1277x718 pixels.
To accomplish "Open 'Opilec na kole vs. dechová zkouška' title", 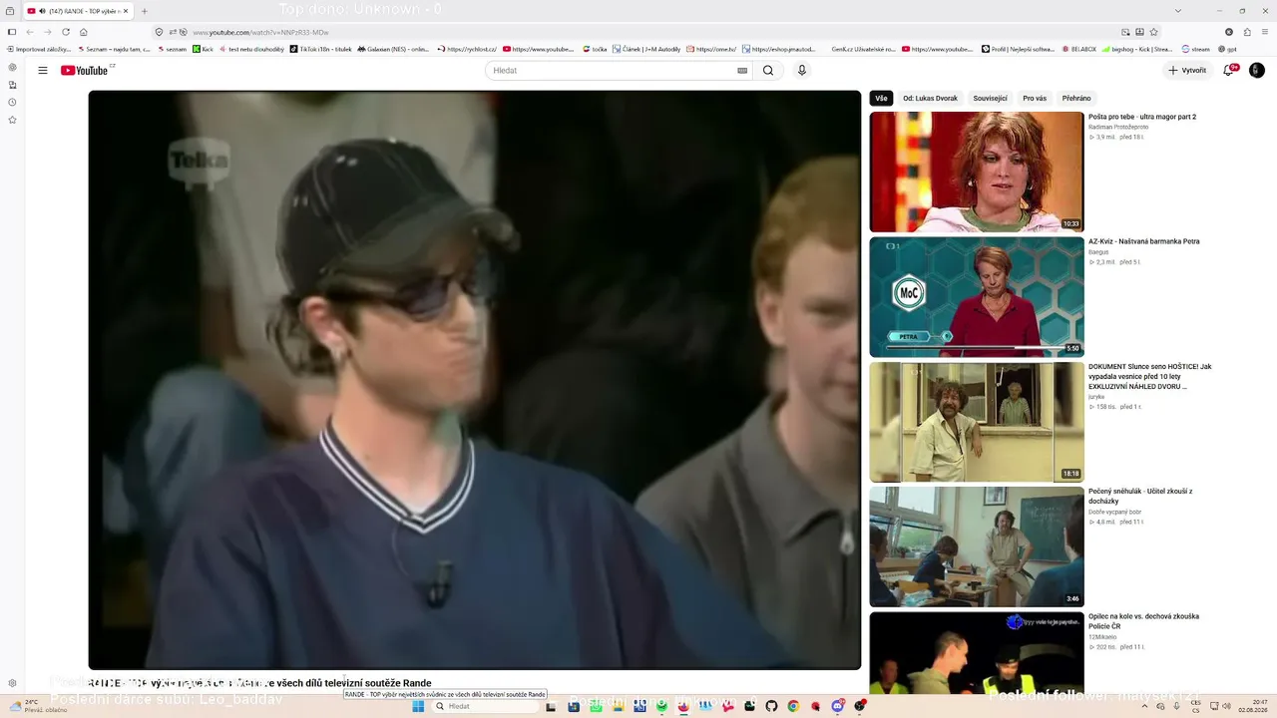I will (1144, 621).
